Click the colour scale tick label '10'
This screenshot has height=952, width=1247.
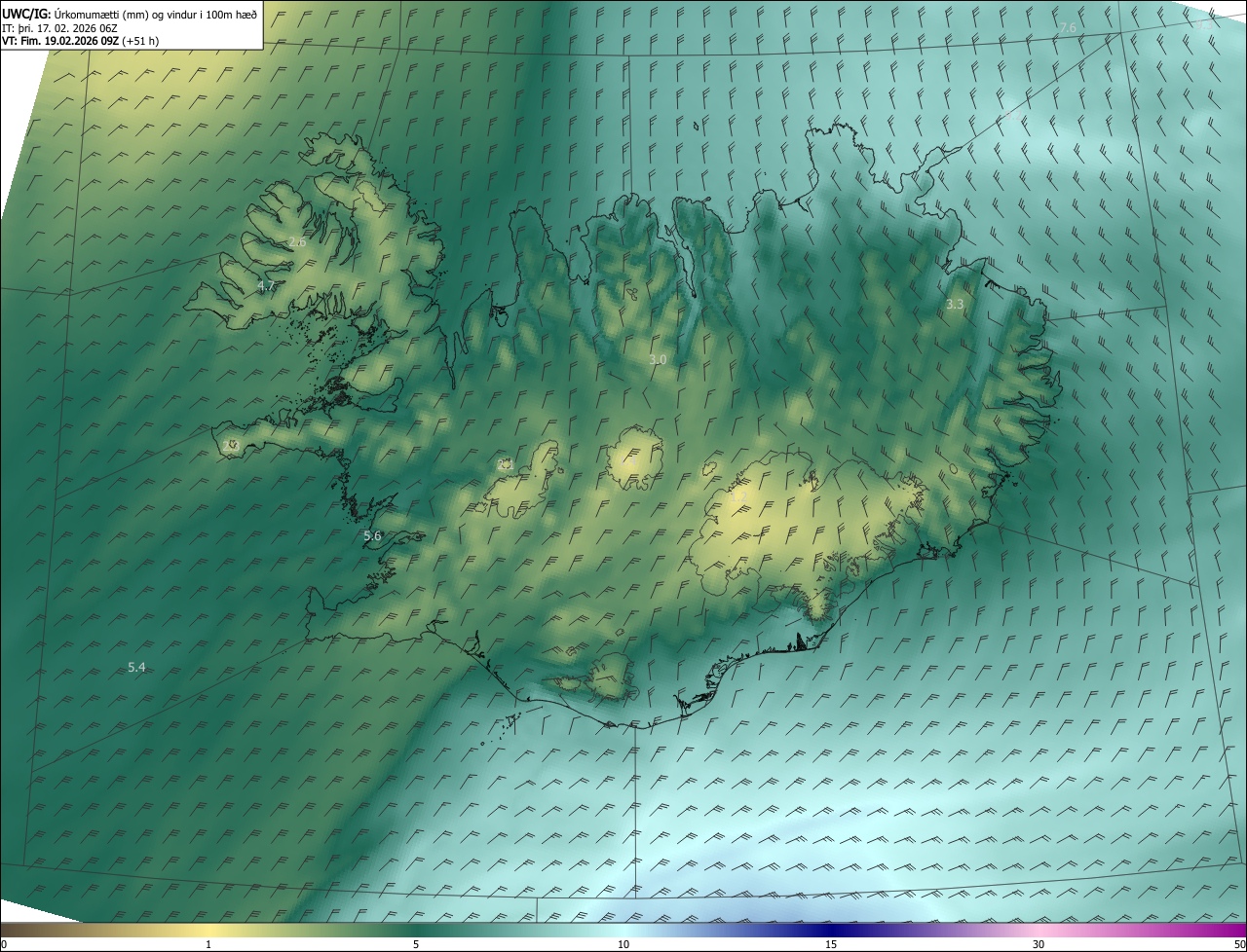(x=623, y=944)
